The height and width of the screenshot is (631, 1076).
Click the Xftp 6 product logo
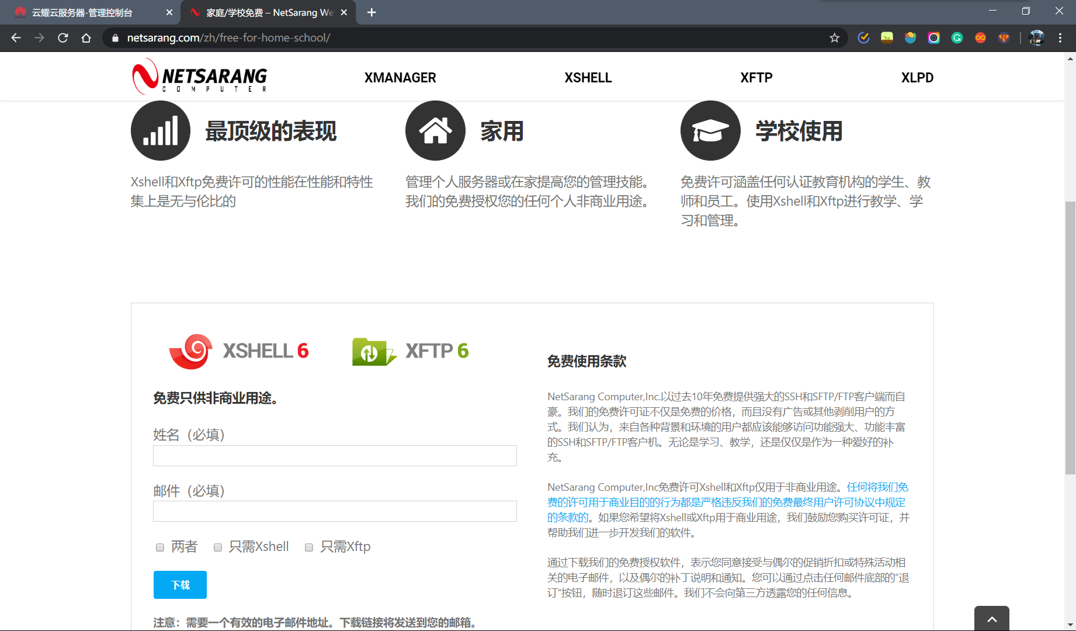[x=411, y=351]
